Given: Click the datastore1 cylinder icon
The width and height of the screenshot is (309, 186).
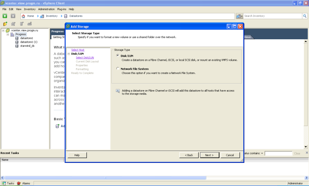Looking at the screenshot, I should tap(17, 38).
